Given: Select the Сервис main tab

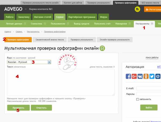Looking at the screenshot, I should 60,17.
